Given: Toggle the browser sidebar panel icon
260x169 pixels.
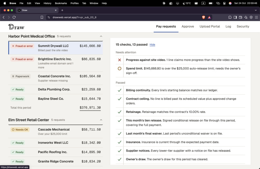Looking at the screenshot, I should tap(235, 17).
